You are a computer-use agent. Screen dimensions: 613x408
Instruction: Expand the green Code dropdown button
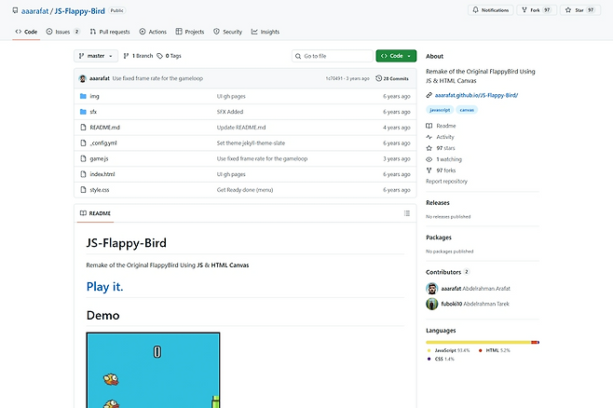[396, 56]
